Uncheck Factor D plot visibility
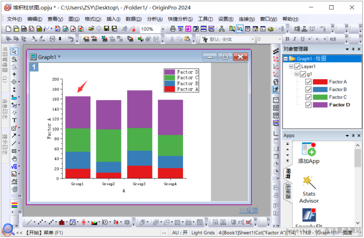The image size is (364, 238). (308, 105)
